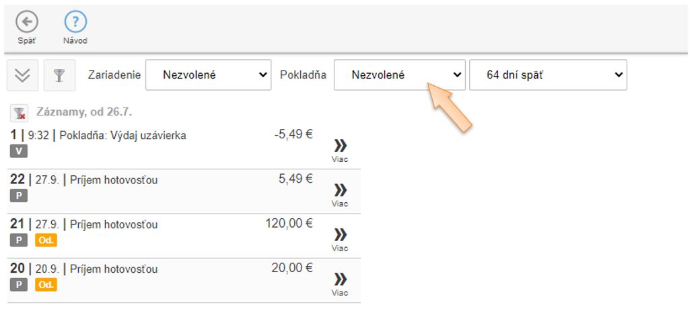Viewport: 700px width, 309px height.
Task: Select record 21 Príjem hotovosťou
Action: (x=113, y=224)
